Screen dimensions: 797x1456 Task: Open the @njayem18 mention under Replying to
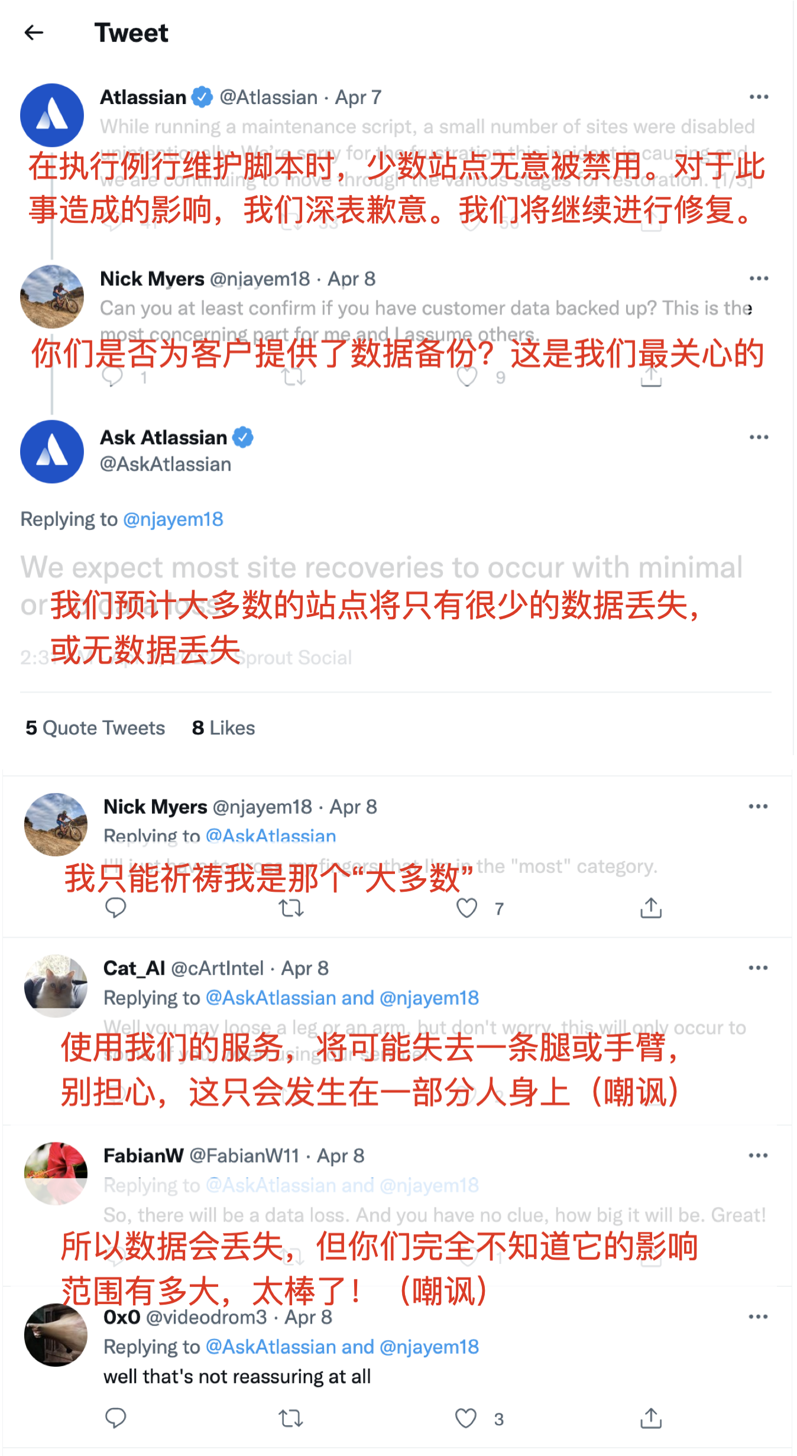(173, 519)
